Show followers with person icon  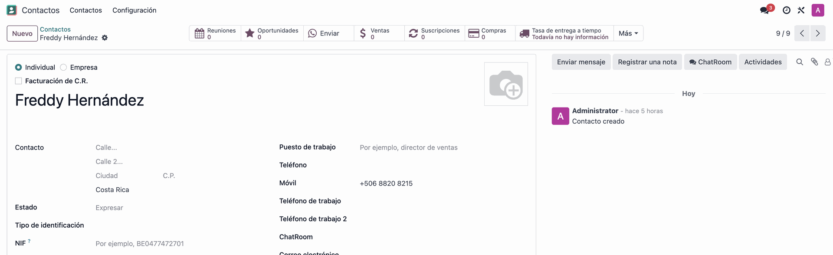tap(828, 62)
